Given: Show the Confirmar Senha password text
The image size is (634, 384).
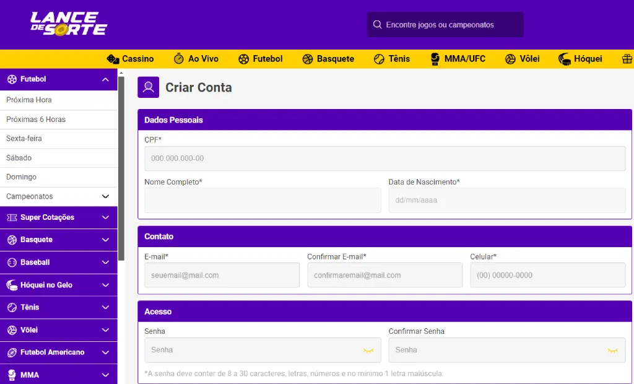Looking at the screenshot, I should (612, 350).
